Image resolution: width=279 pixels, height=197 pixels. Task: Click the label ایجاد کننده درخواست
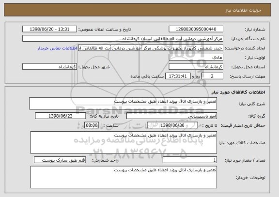pos(245,48)
